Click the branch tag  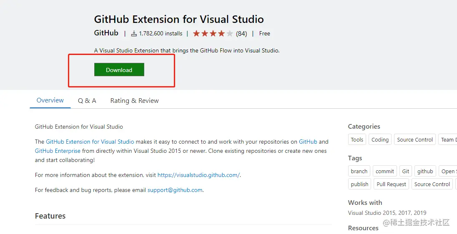359,171
